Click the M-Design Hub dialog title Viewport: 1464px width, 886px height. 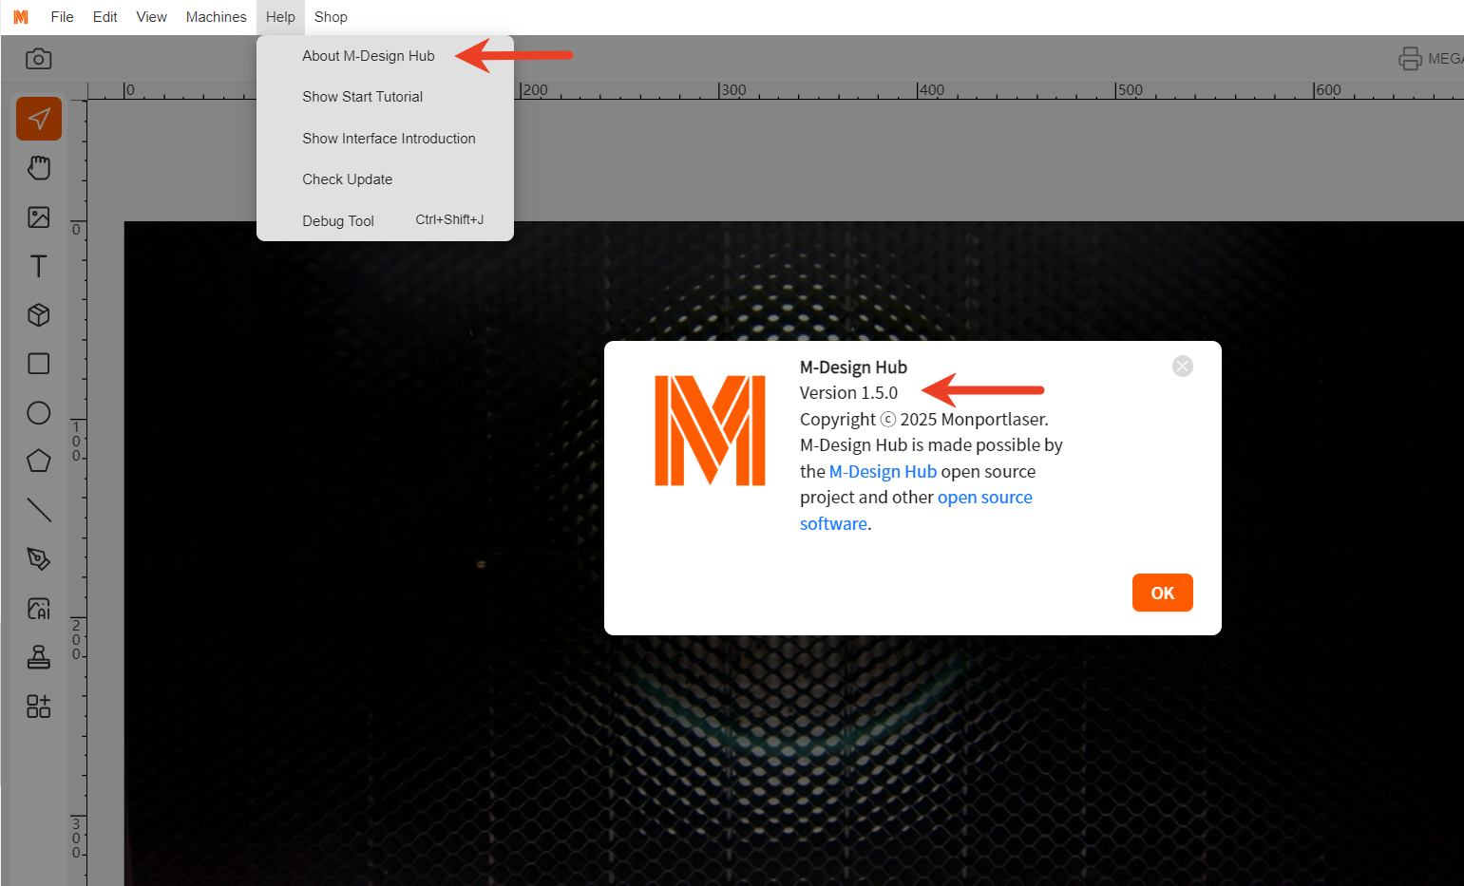[x=853, y=368]
